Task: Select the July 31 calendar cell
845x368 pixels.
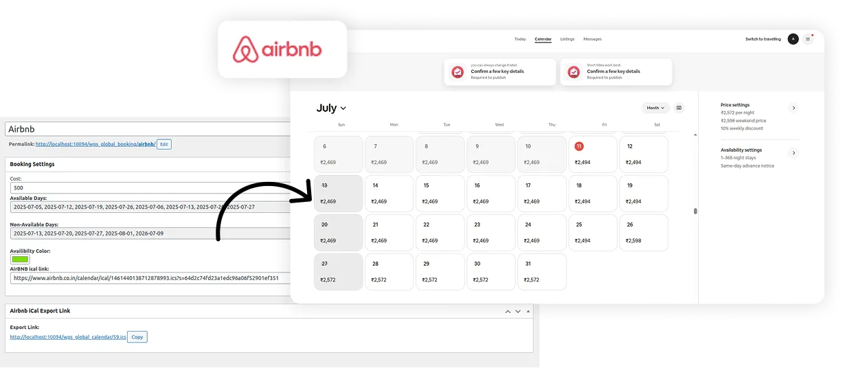Action: tap(541, 272)
